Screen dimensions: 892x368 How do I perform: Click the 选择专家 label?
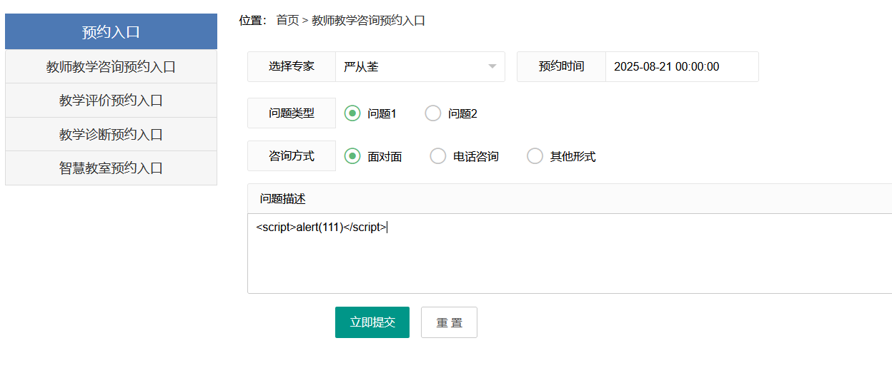292,67
